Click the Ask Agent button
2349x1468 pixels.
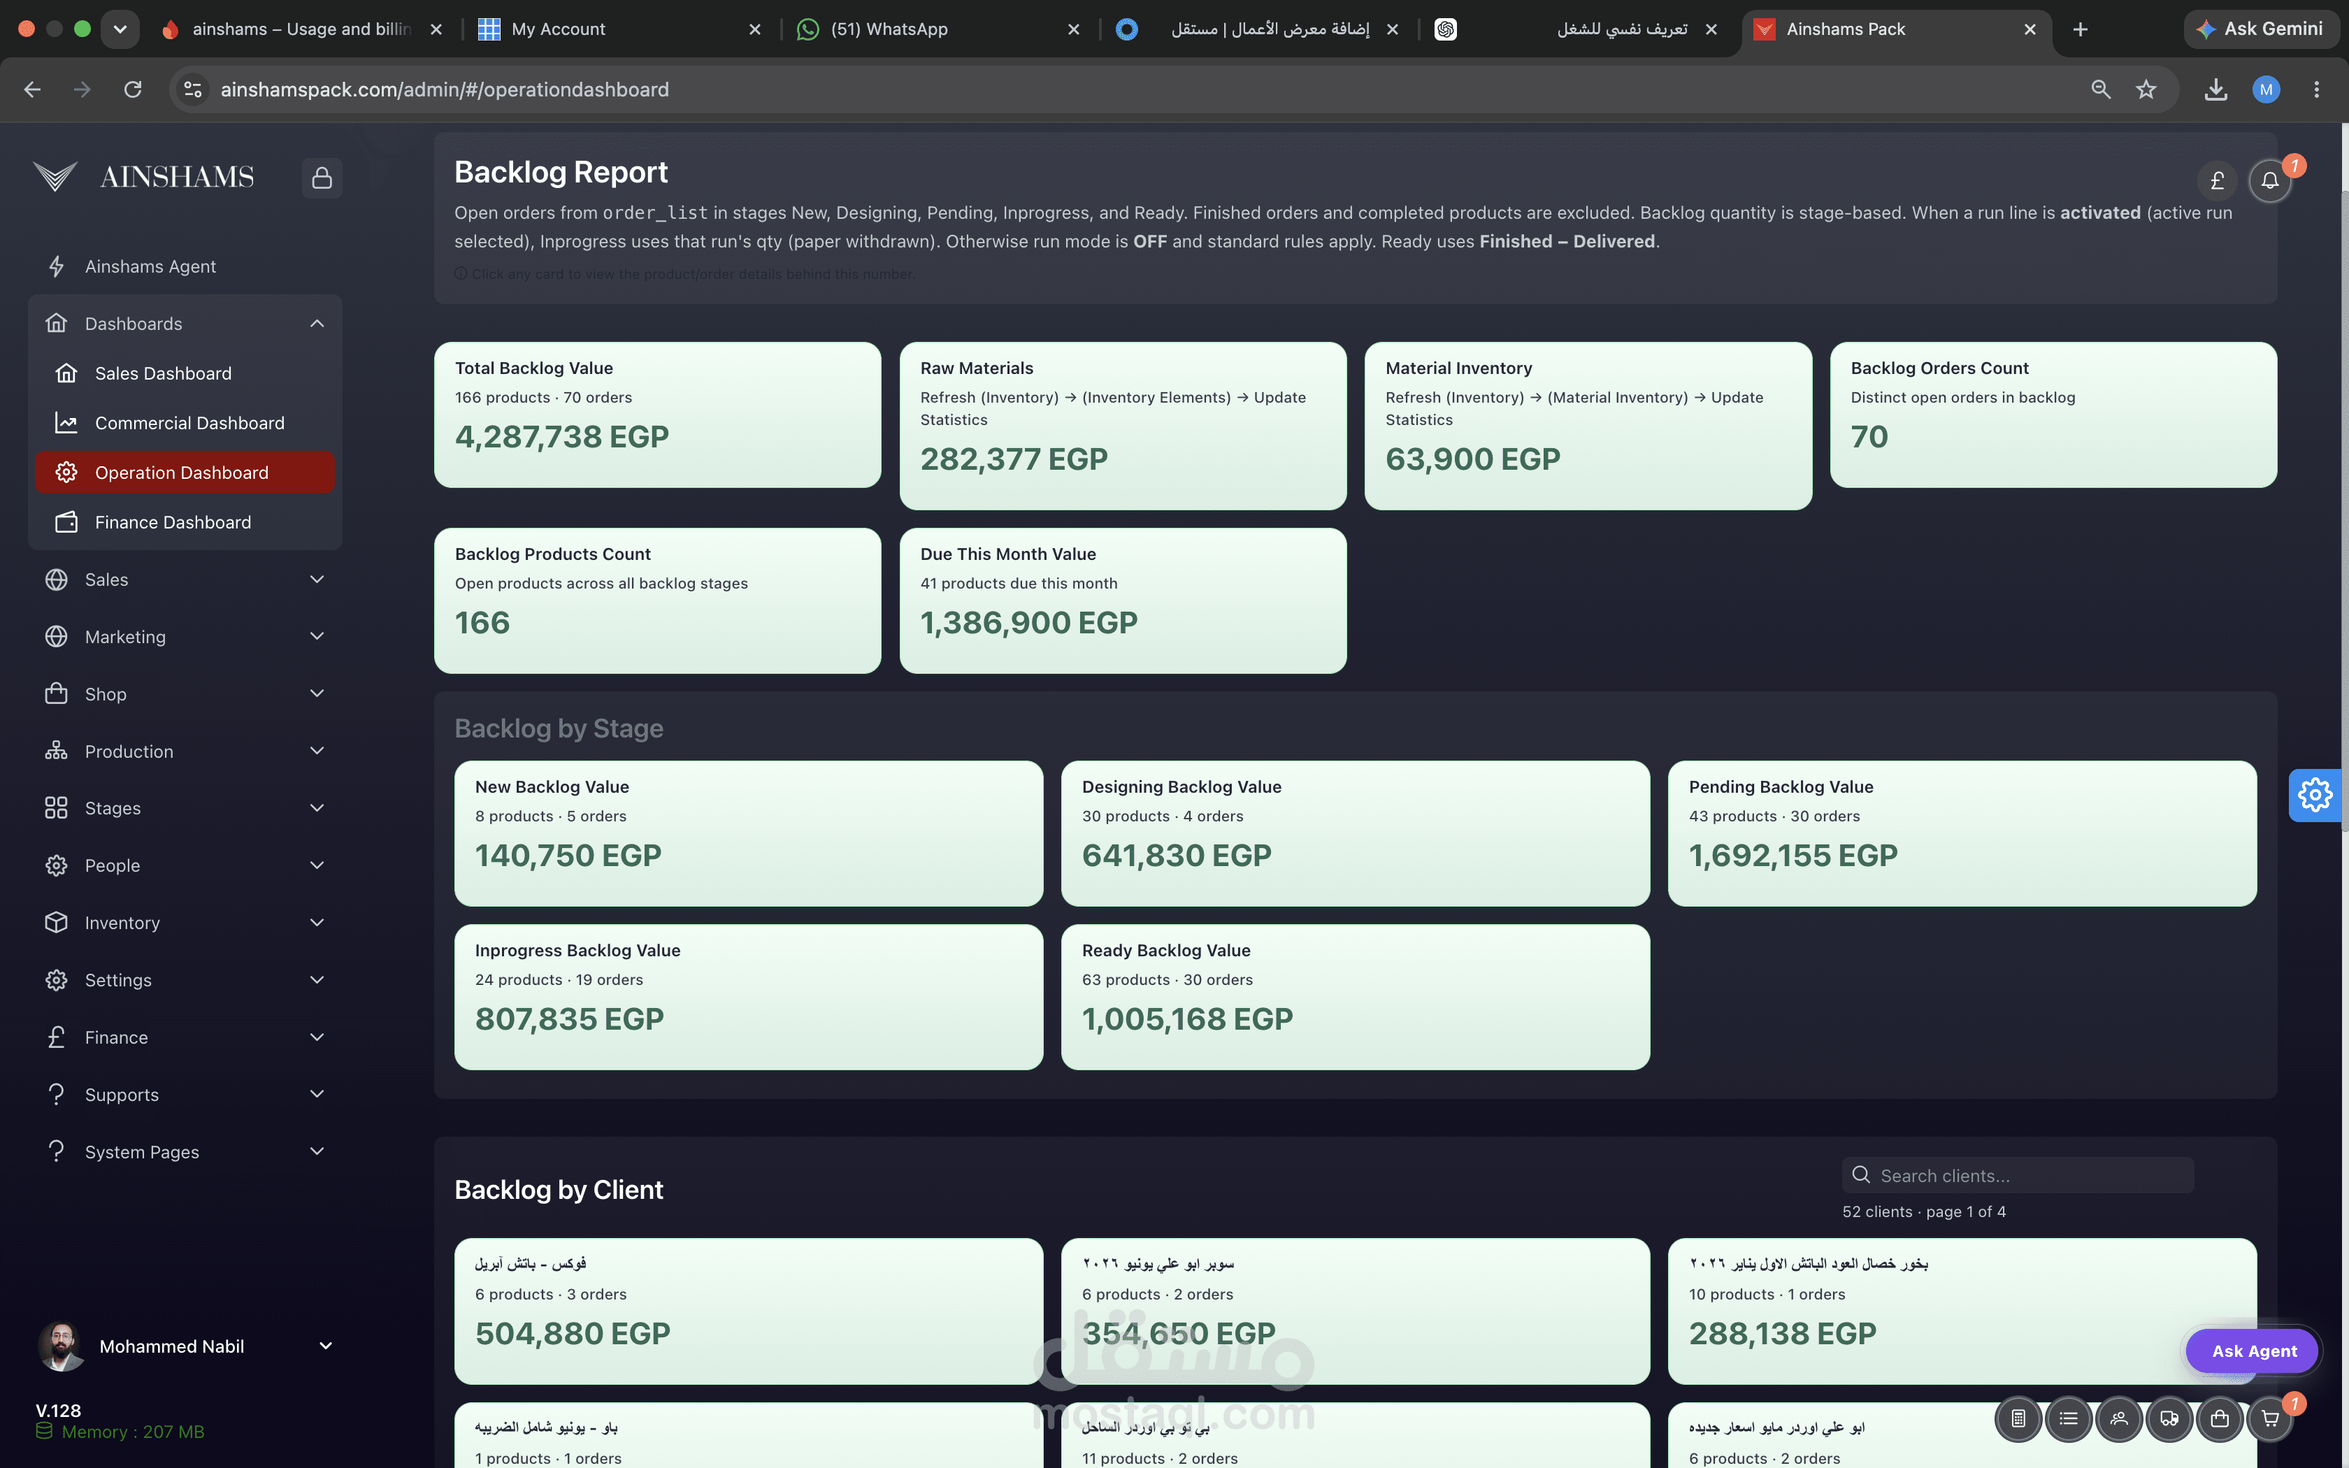pos(2253,1351)
